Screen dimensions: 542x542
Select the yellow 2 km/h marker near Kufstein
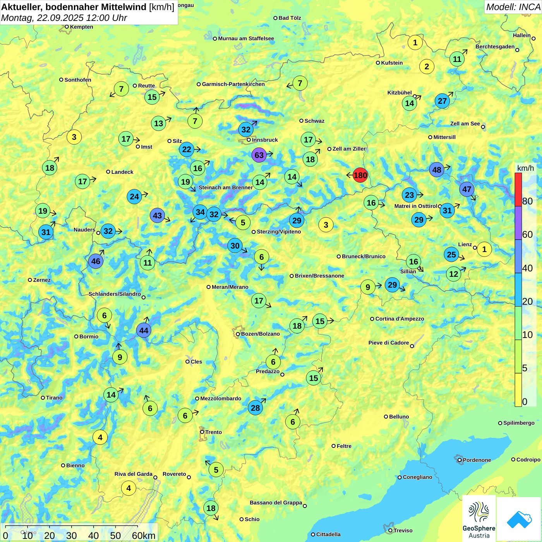coord(427,66)
